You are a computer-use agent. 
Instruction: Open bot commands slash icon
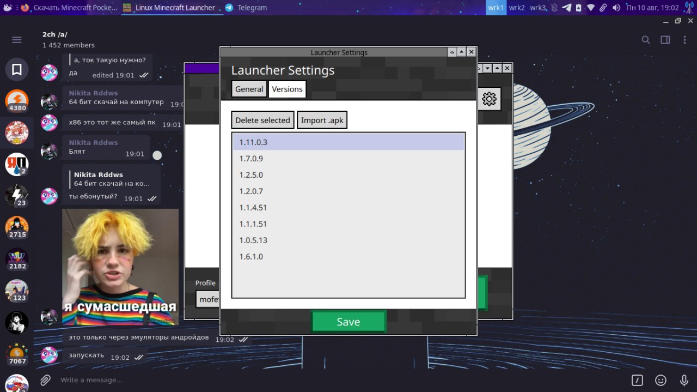pos(637,380)
